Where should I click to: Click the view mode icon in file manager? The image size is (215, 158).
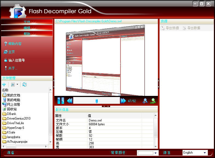click(x=13, y=85)
